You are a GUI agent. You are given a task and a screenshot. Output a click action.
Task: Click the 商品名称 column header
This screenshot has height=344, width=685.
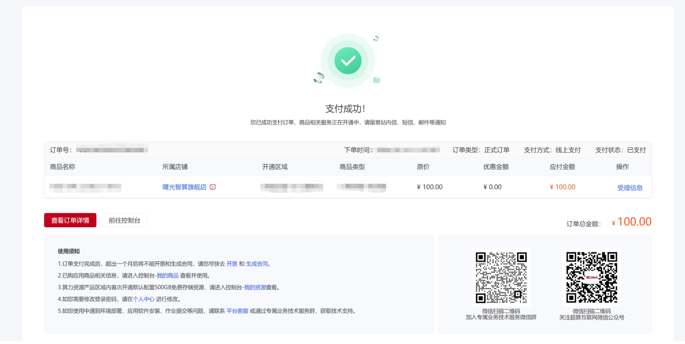click(62, 167)
